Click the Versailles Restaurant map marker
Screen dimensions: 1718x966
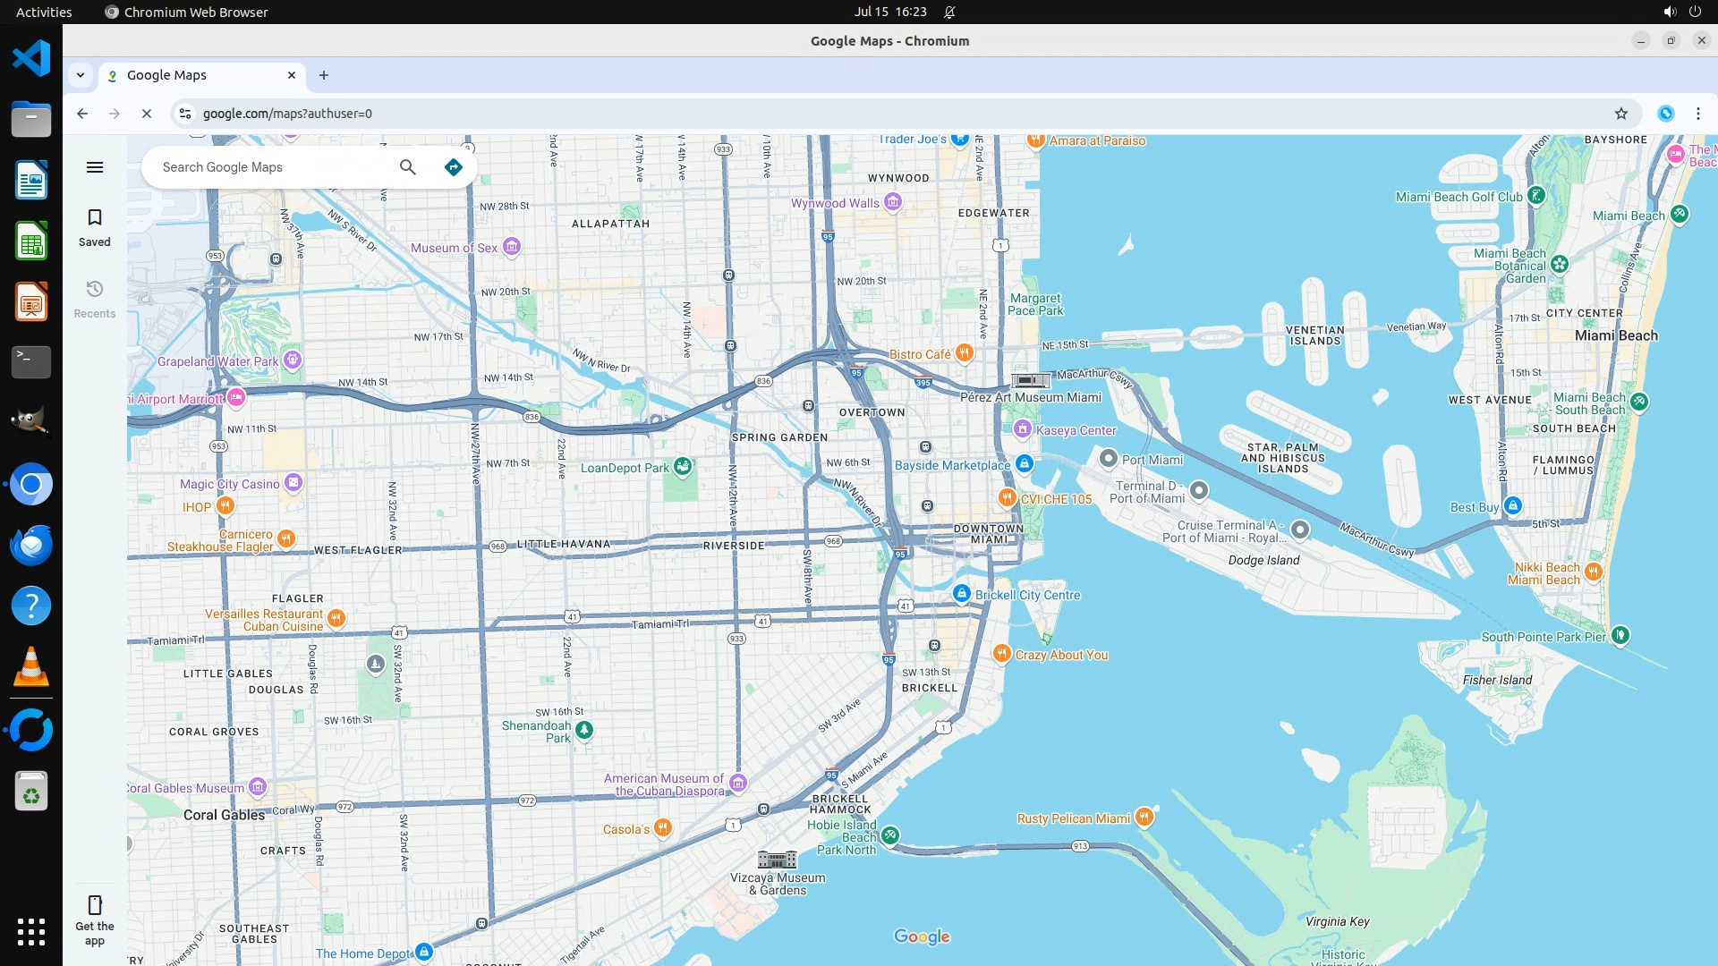click(x=336, y=618)
